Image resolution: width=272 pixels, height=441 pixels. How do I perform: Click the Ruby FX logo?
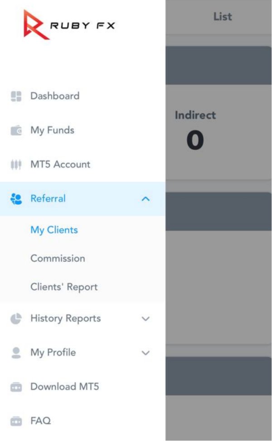[x=69, y=24]
